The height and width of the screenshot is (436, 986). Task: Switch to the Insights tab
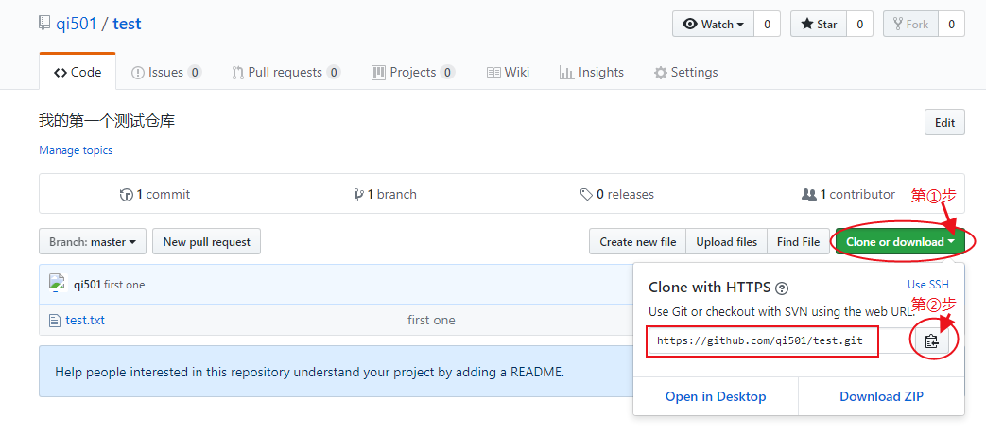(592, 73)
